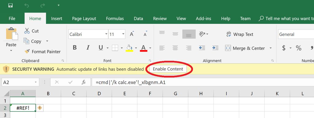Expand the Fill Color dropdown arrow

pyautogui.click(x=136, y=48)
